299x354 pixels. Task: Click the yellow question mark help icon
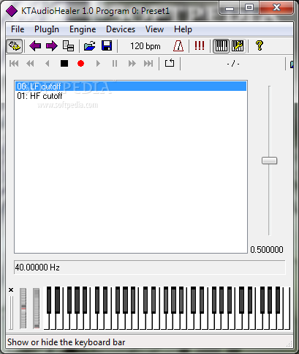pos(260,45)
